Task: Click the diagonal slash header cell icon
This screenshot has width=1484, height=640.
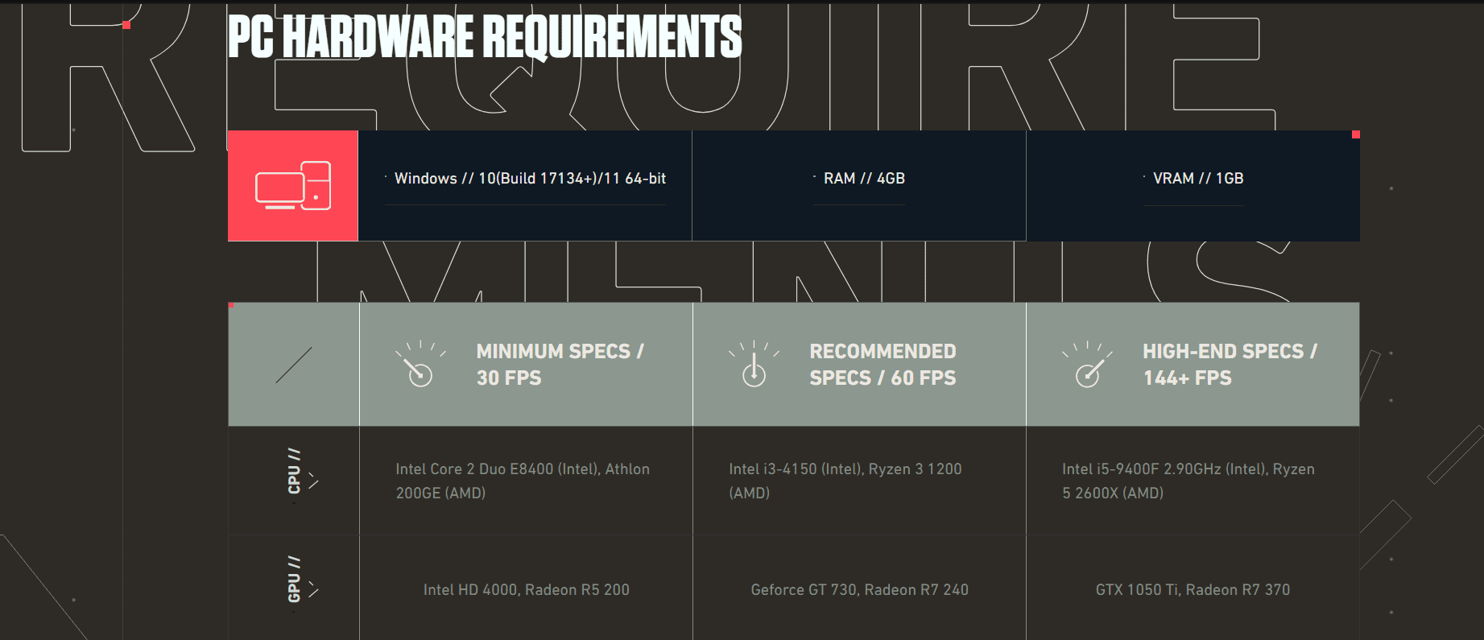Action: pyautogui.click(x=294, y=365)
